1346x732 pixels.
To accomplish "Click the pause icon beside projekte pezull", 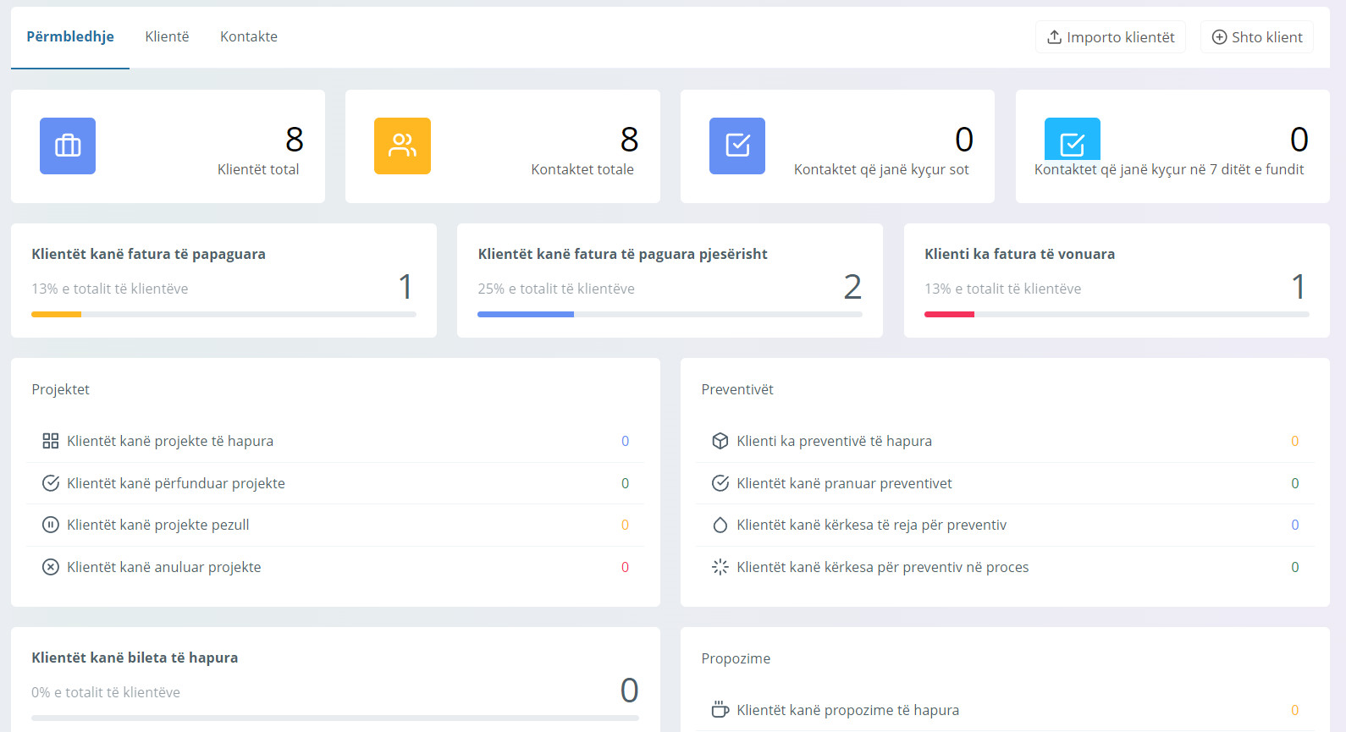I will [x=51, y=525].
